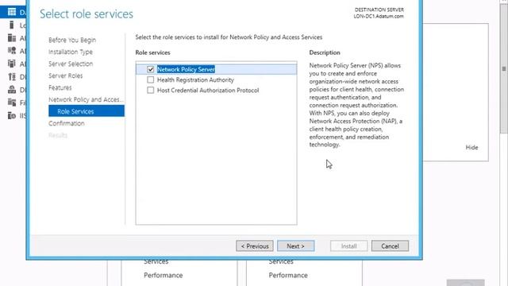Image resolution: width=508 pixels, height=286 pixels.
Task: Go to Server Selection step
Action: click(x=71, y=64)
